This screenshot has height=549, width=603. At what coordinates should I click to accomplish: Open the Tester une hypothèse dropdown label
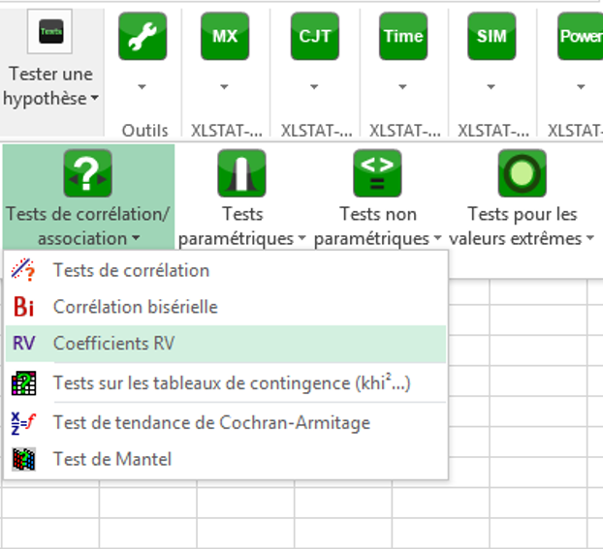pyautogui.click(x=50, y=86)
